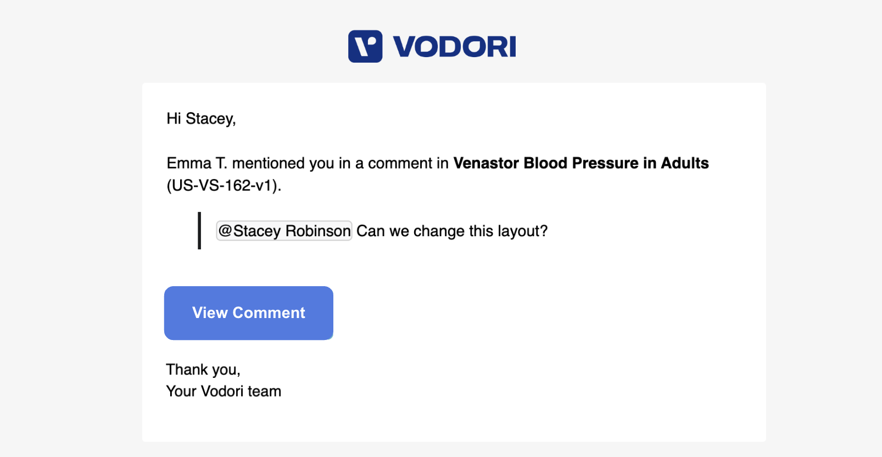Click 'mentioned you in a comment' text
This screenshot has height=457, width=882.
tap(325, 163)
